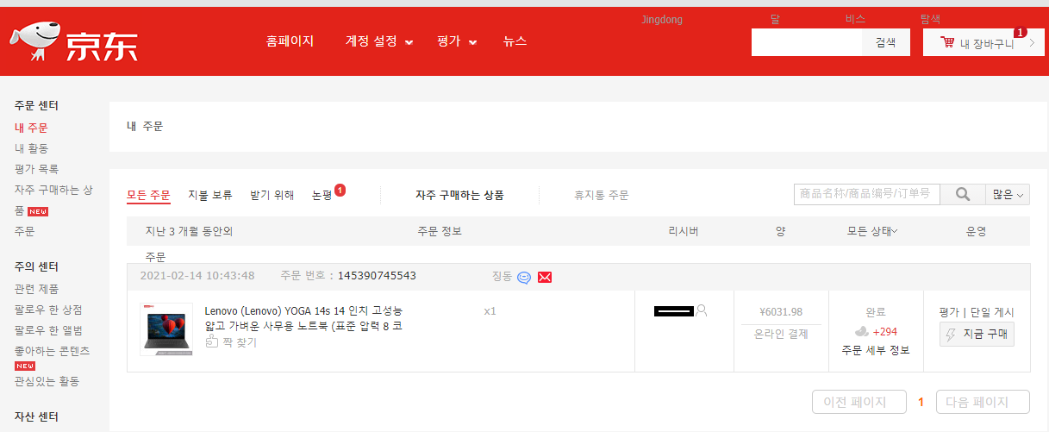The image size is (1049, 432).
Task: Click the price ¥6031.98
Action: tap(781, 312)
